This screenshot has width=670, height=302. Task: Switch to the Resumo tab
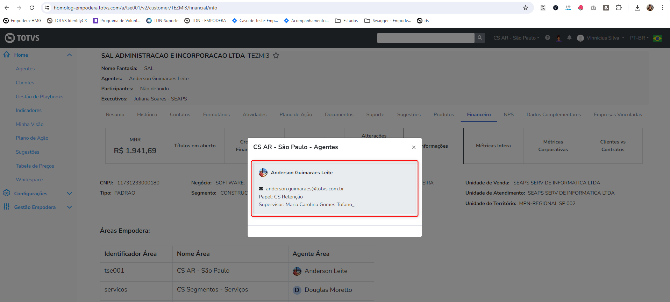click(x=115, y=114)
